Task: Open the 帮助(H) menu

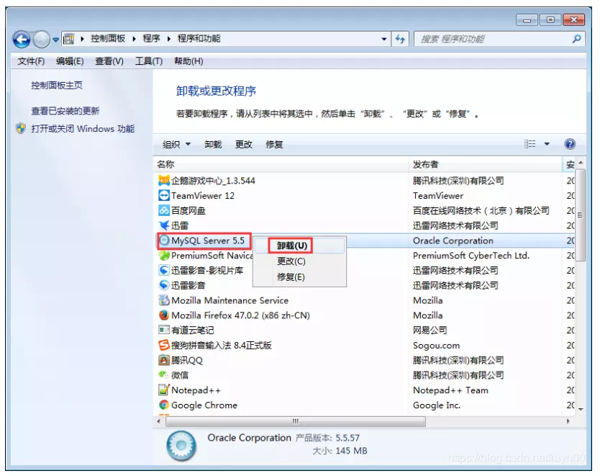Action: tap(188, 61)
